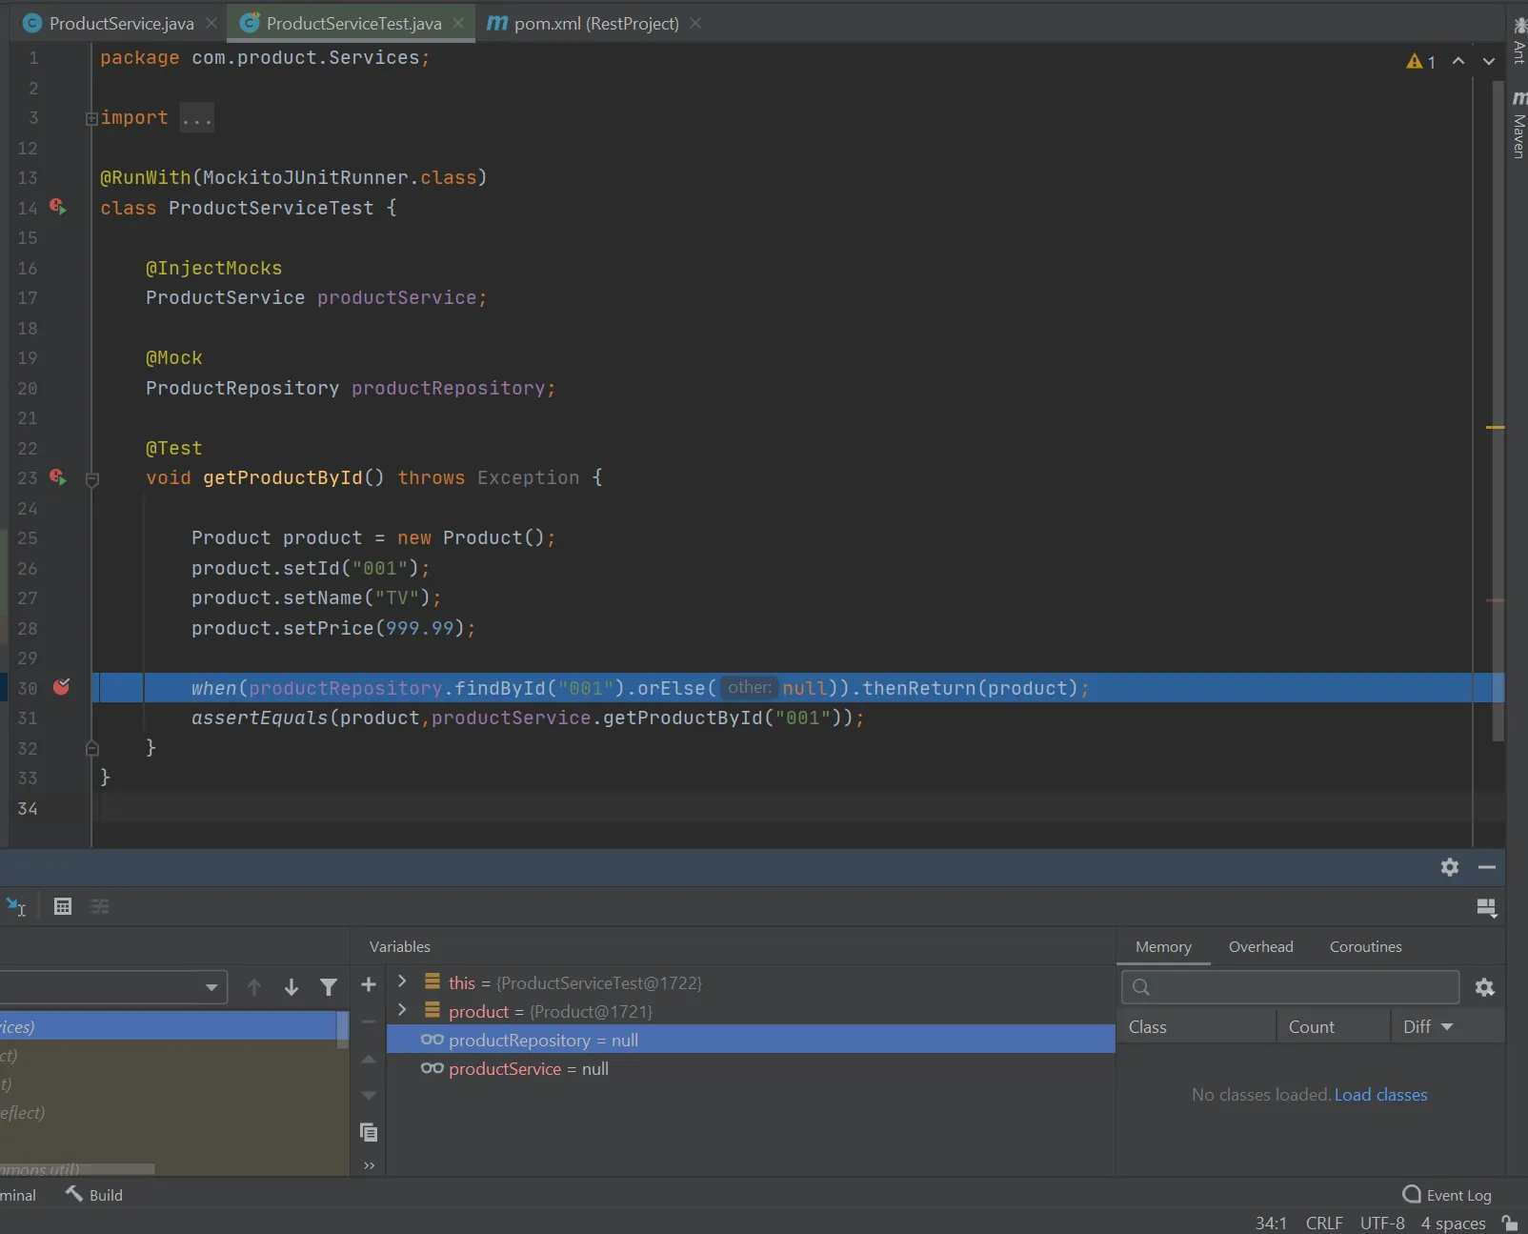Viewport: 1528px width, 1234px height.
Task: Toggle the breakpoint on line 30
Action: (x=61, y=687)
